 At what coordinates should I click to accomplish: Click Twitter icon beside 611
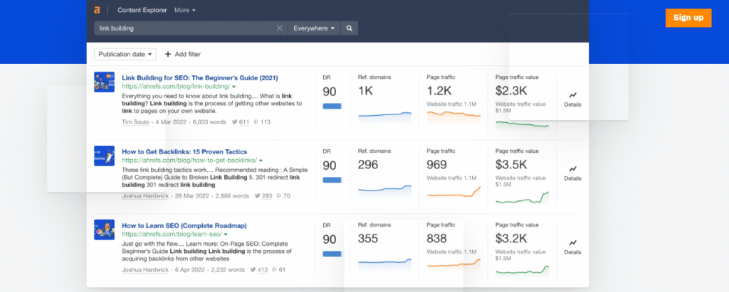click(x=234, y=122)
